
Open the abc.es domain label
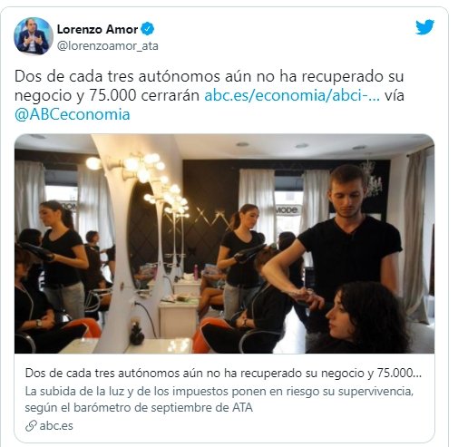56,426
